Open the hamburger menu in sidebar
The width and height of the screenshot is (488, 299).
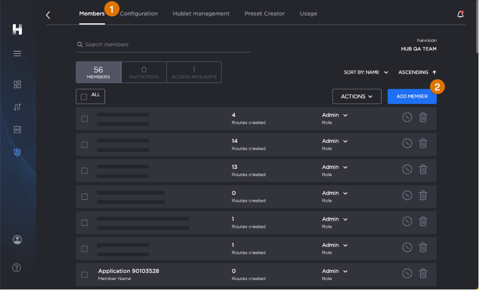click(18, 54)
